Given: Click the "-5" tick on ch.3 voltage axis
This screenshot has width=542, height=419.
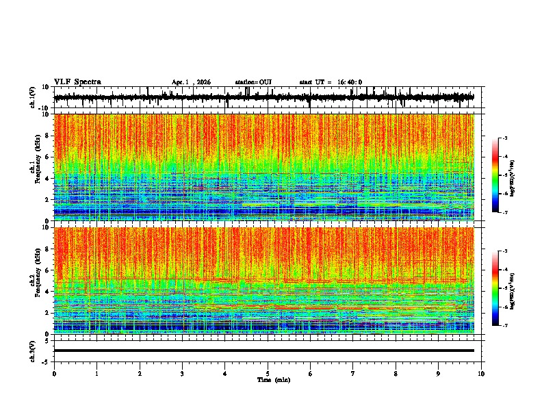Looking at the screenshot, I should (x=46, y=362).
